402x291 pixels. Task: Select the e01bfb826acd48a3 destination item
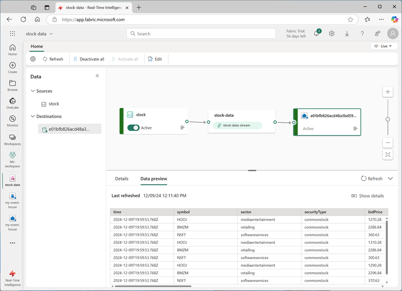(x=70, y=129)
